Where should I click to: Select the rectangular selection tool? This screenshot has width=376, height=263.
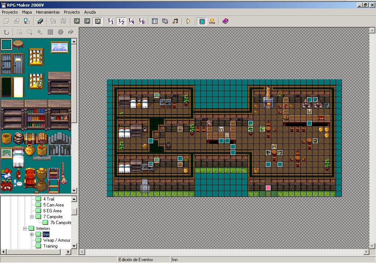tap(19, 32)
